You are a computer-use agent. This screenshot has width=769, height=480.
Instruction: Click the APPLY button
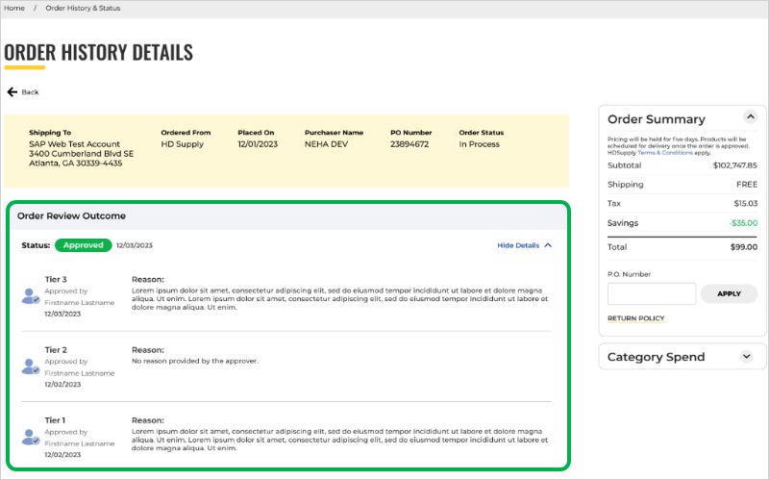(729, 293)
